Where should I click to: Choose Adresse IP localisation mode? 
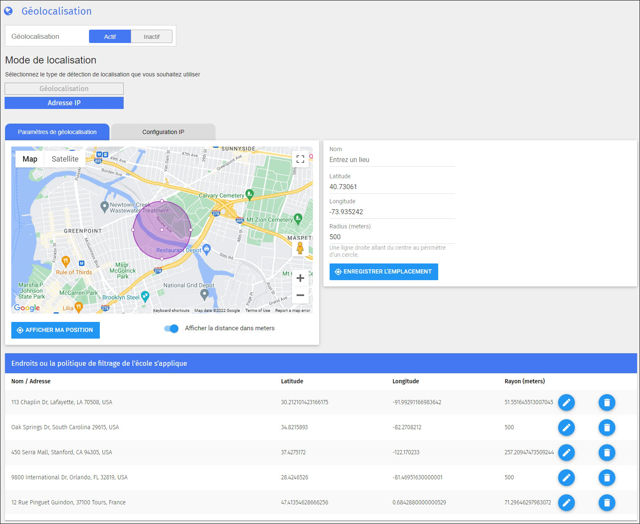(x=64, y=103)
